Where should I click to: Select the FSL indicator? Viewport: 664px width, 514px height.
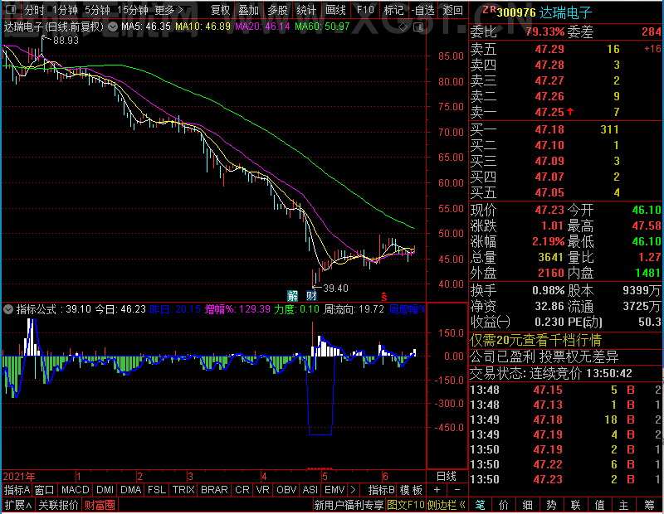point(157,490)
